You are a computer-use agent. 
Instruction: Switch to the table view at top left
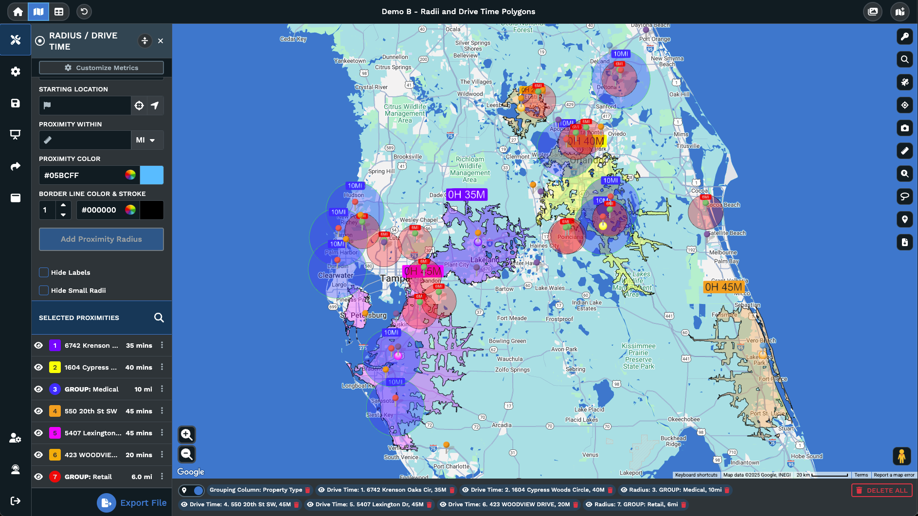[x=59, y=11]
